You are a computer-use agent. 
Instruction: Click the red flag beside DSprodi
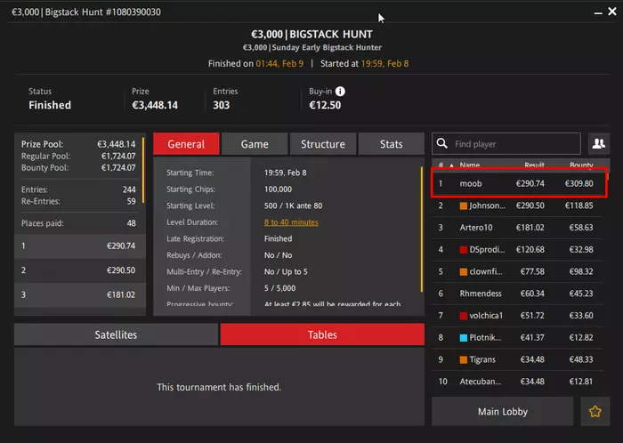464,250
